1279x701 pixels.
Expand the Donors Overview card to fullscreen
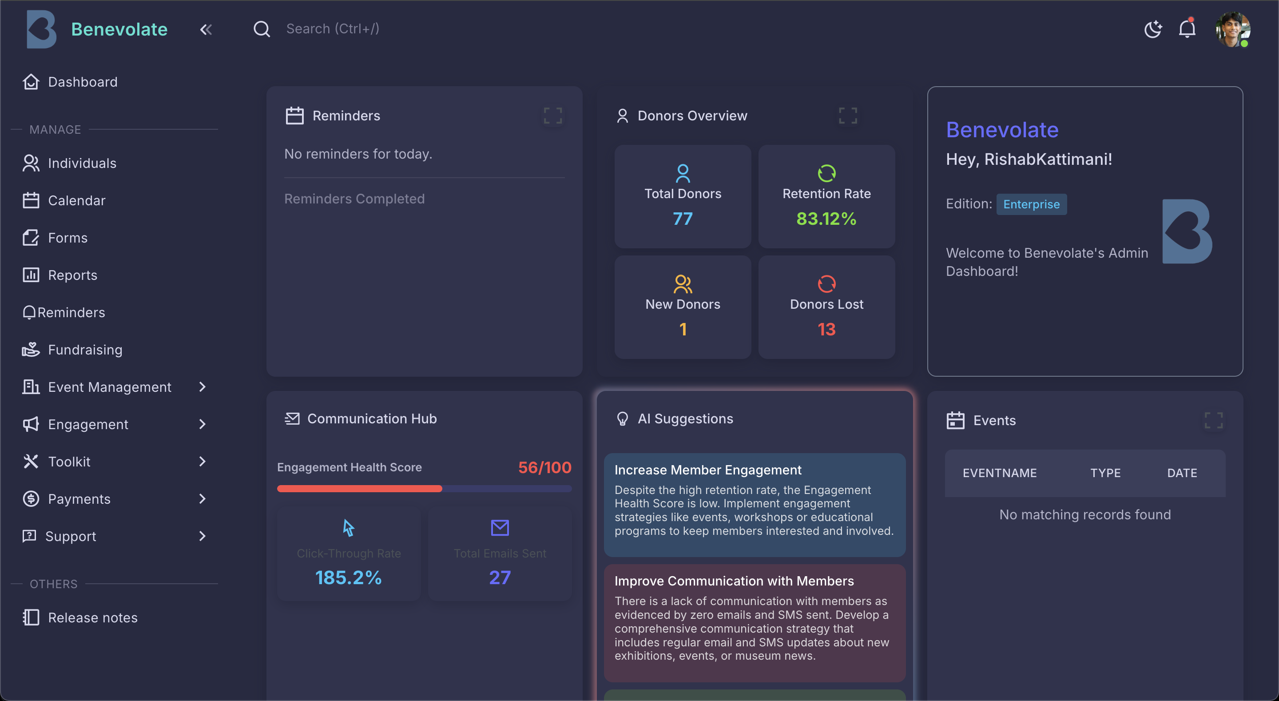847,116
